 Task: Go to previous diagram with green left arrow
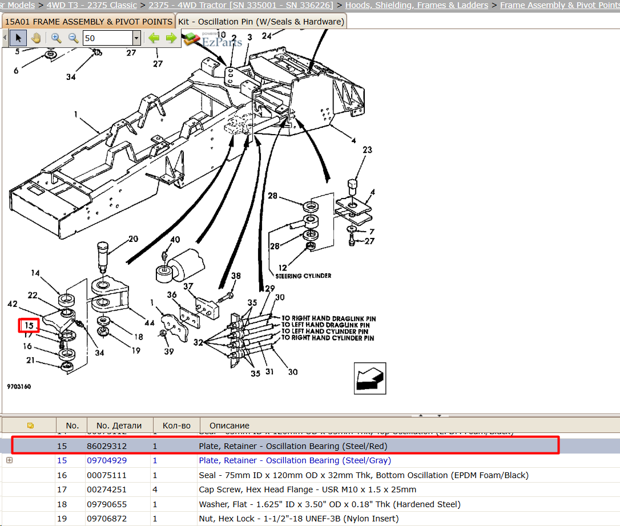click(x=154, y=38)
